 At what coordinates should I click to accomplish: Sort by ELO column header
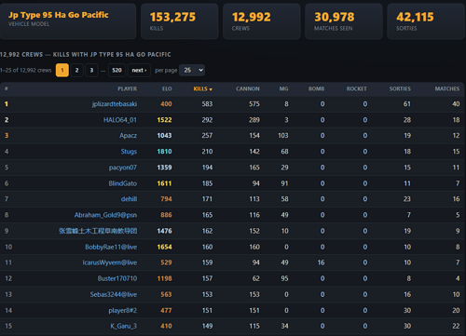167,89
